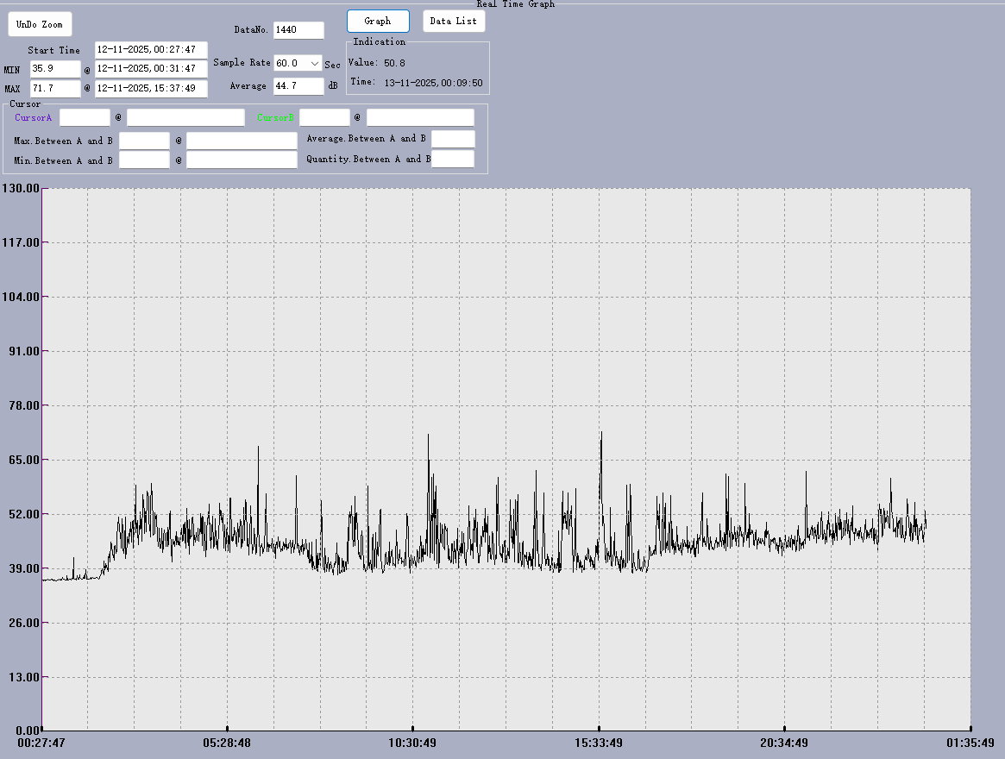Expand the Sample Rate dropdown
The width and height of the screenshot is (1005, 759).
(x=315, y=64)
